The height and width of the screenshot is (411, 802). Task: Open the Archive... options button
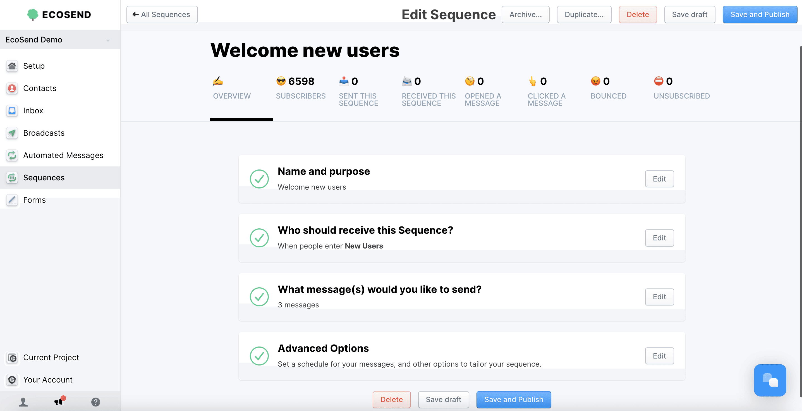pos(525,15)
